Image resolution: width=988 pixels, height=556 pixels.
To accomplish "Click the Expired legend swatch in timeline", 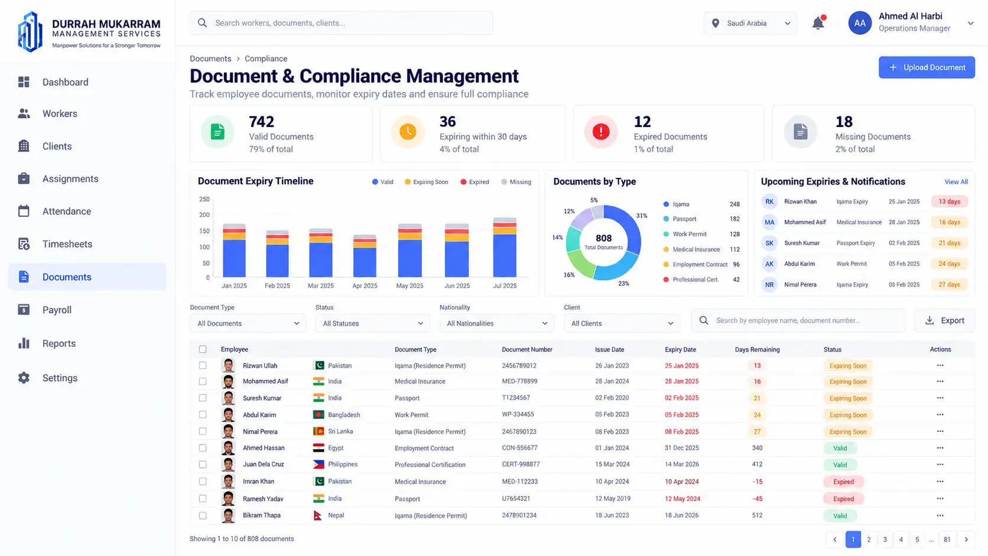I will [x=464, y=182].
